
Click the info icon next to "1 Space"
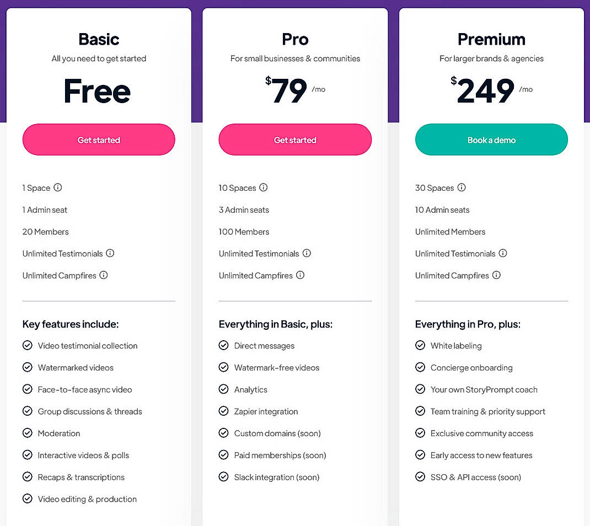pos(59,188)
